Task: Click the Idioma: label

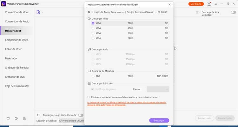Action: [136, 89]
